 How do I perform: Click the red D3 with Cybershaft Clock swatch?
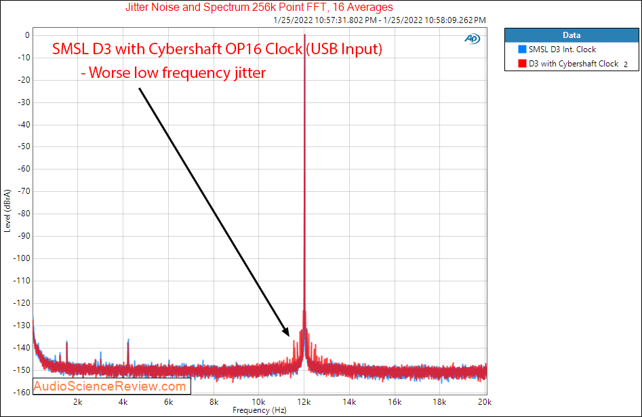(522, 64)
